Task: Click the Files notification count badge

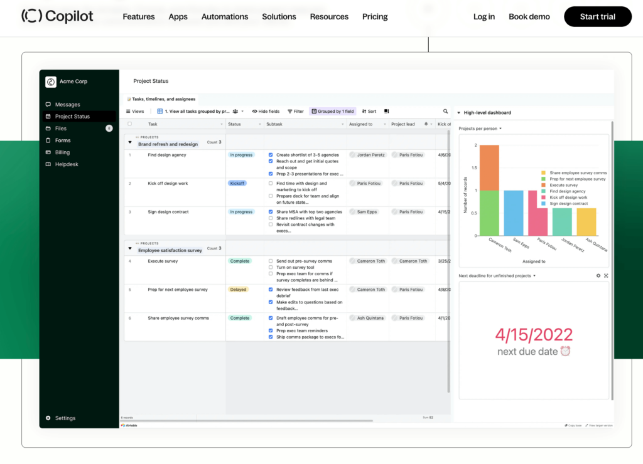Action: [109, 128]
